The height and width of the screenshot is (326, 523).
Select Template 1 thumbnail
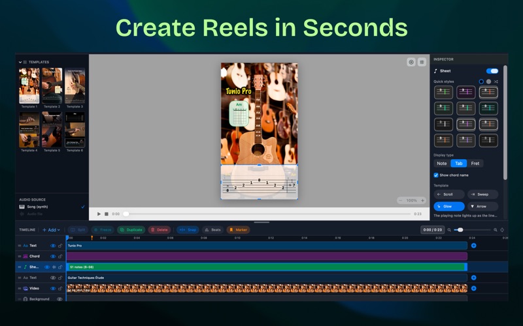click(29, 86)
